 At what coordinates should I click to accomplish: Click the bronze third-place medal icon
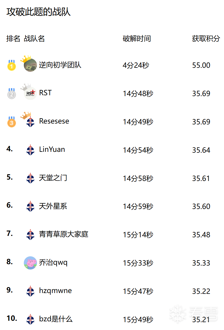pos(11,122)
